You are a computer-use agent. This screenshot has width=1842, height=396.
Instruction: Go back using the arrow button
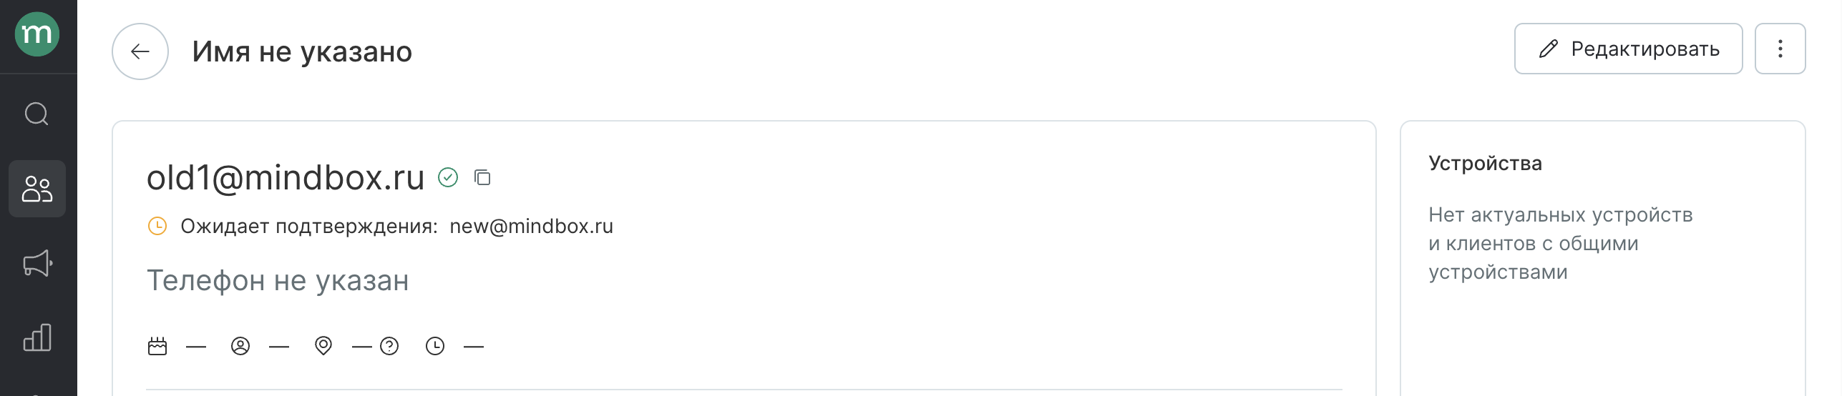pyautogui.click(x=140, y=51)
